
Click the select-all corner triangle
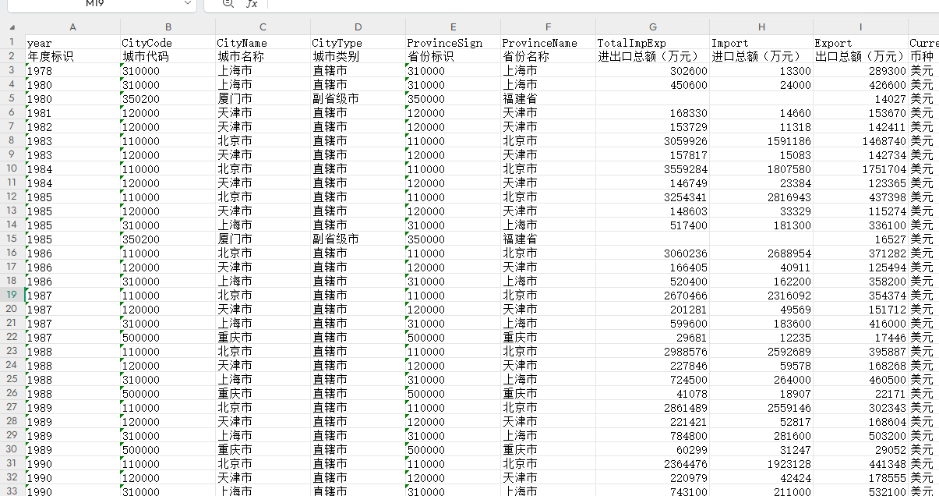[x=12, y=27]
